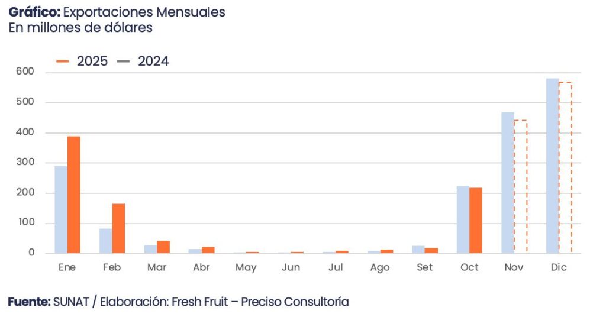Click the 'Ene' month axis label

point(67,267)
